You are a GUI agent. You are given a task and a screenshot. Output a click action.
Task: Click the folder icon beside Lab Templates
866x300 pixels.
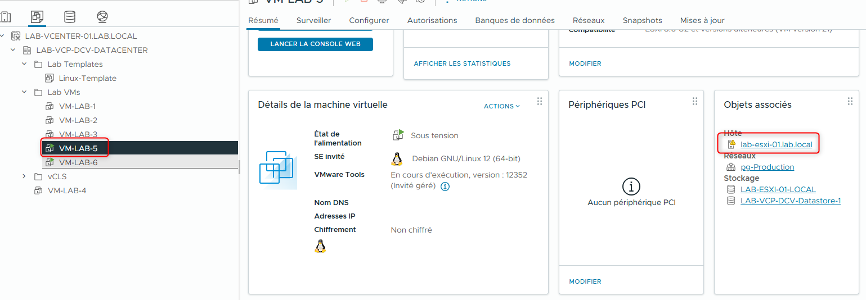[x=38, y=64]
